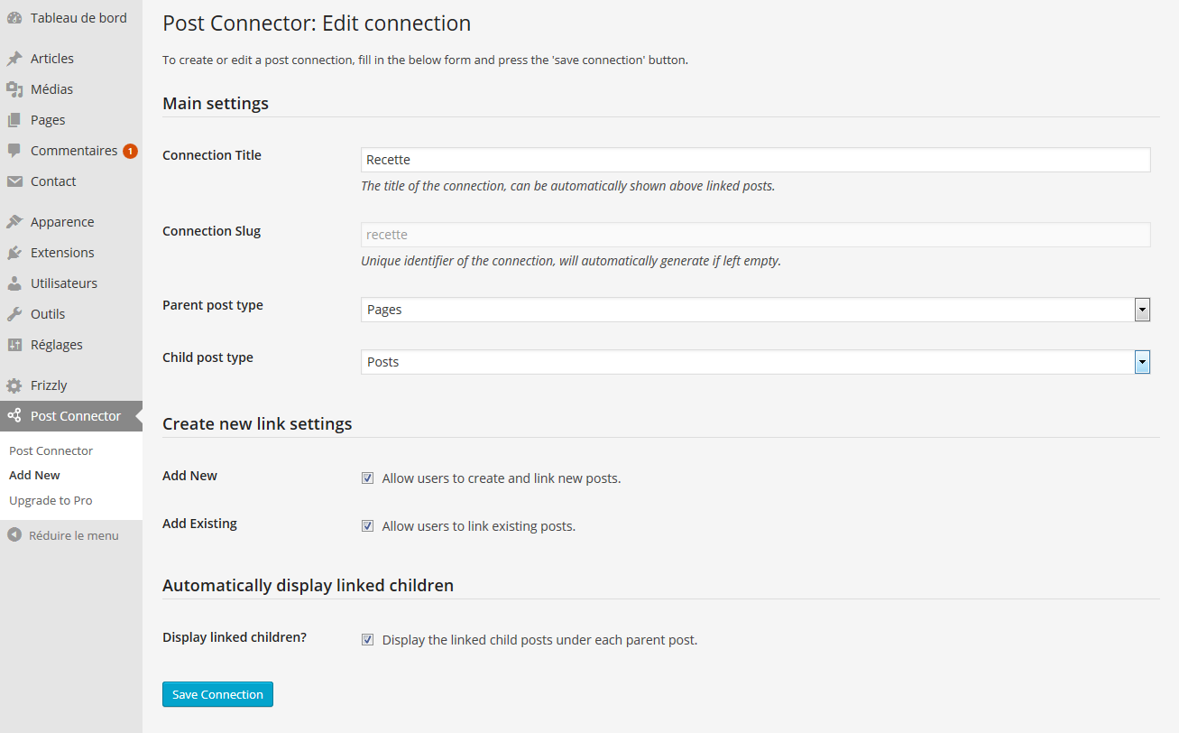The image size is (1179, 733).
Task: Click the Pages icon in sidebar
Action: 14,120
